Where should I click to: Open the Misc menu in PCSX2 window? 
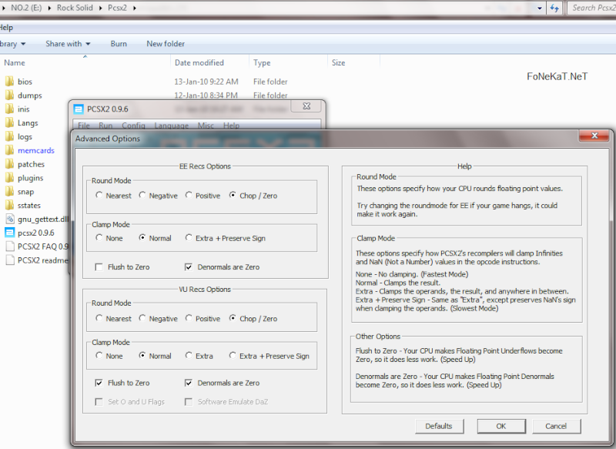coord(206,126)
